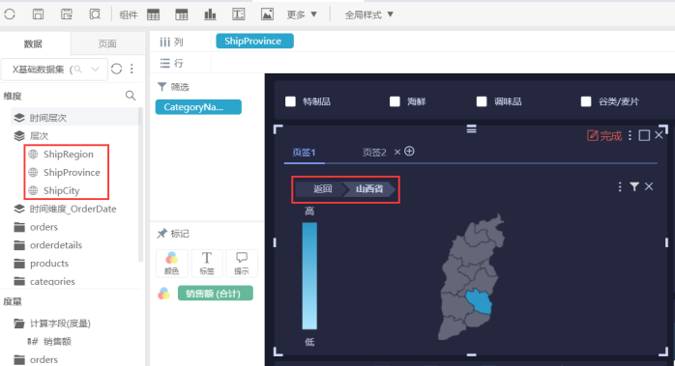Select the ShipCity field
Screen dimensions: 675x366
point(61,190)
